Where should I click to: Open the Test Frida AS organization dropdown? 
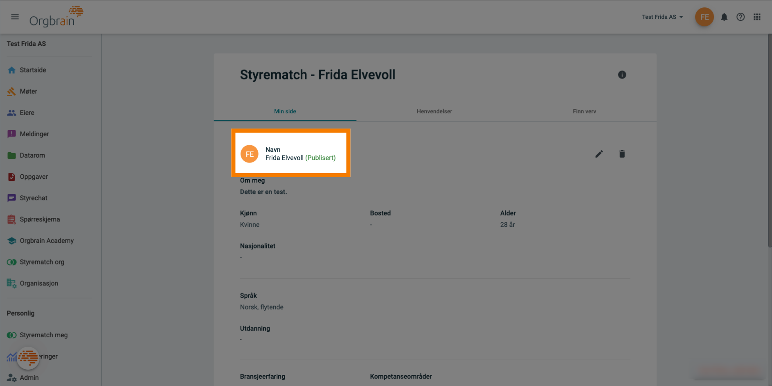click(x=662, y=17)
